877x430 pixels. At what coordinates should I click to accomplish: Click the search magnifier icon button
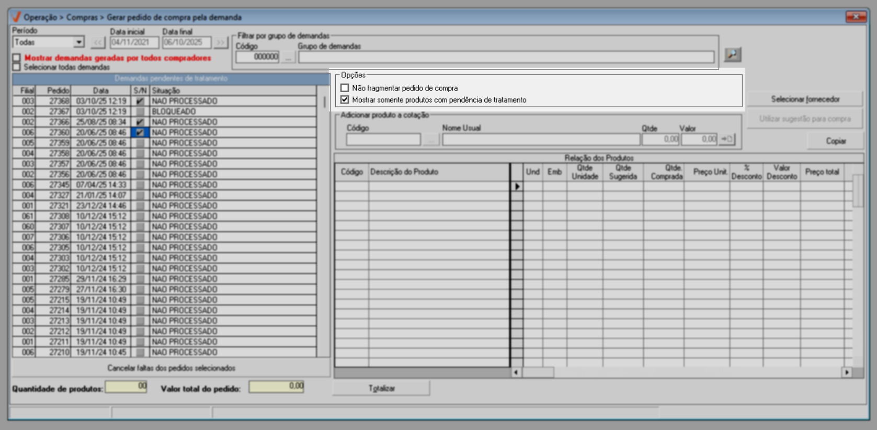[732, 54]
